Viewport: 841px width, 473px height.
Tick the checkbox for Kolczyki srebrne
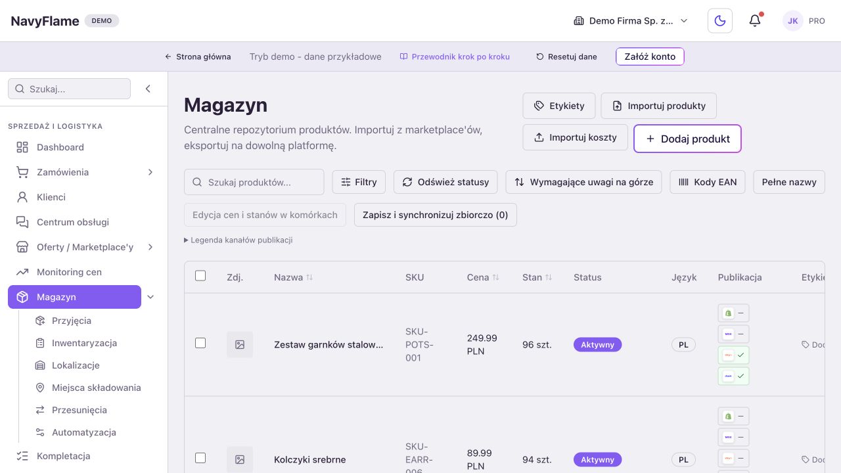point(200,458)
